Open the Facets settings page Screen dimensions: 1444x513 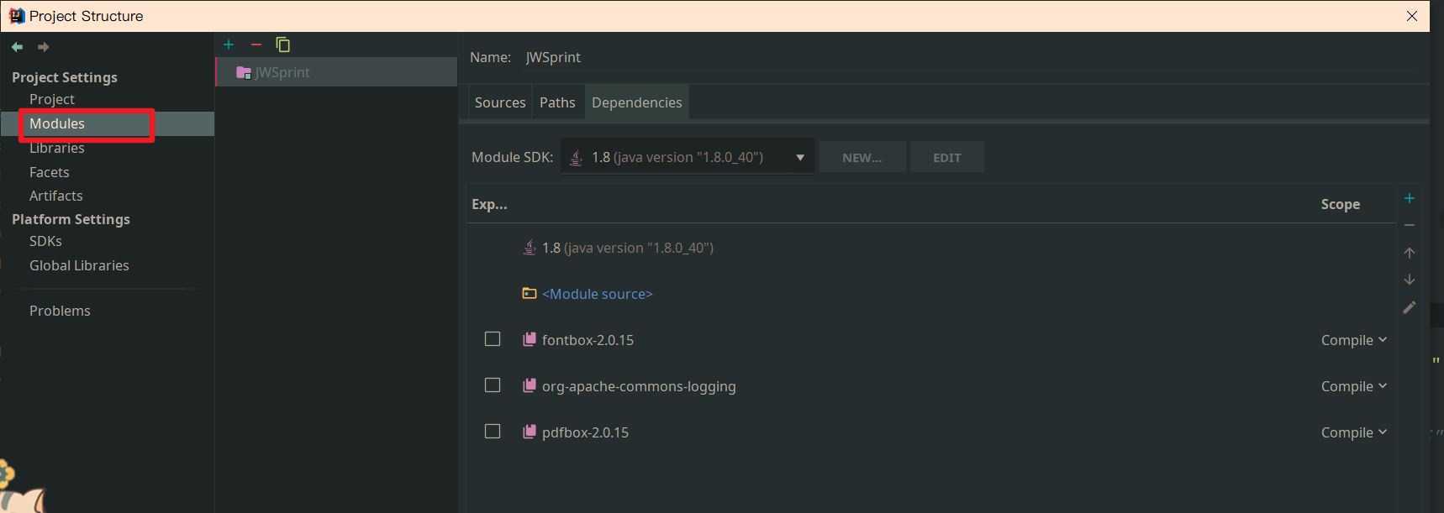(x=50, y=172)
